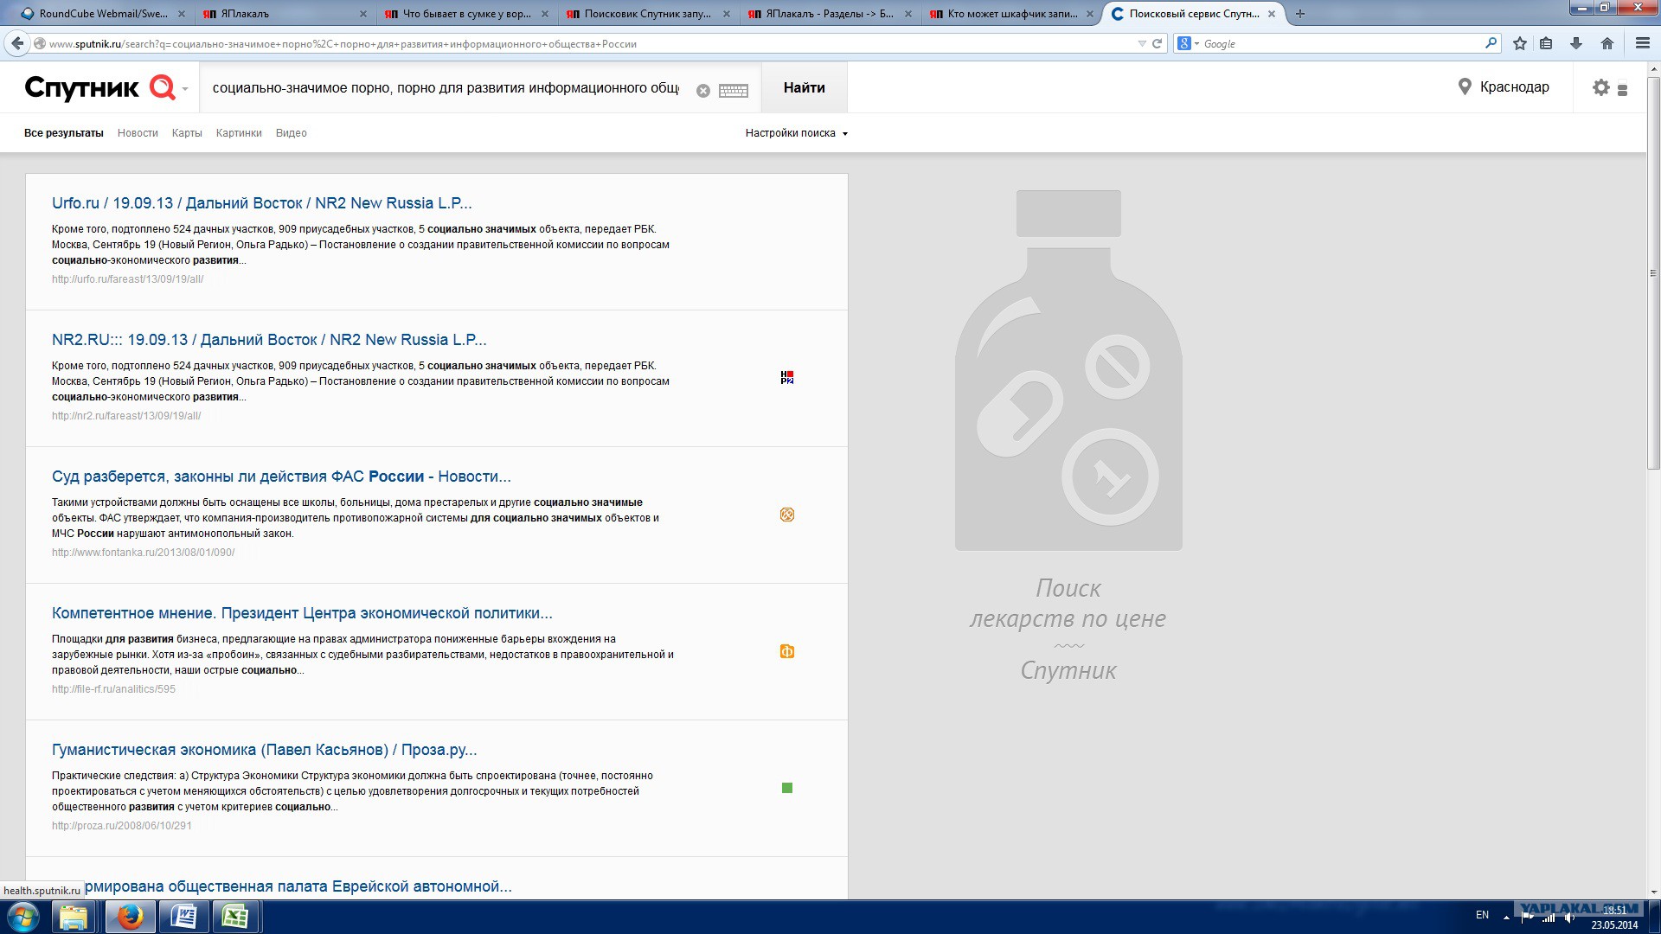Click the page vertical scrollbar thumb

click(x=1653, y=273)
